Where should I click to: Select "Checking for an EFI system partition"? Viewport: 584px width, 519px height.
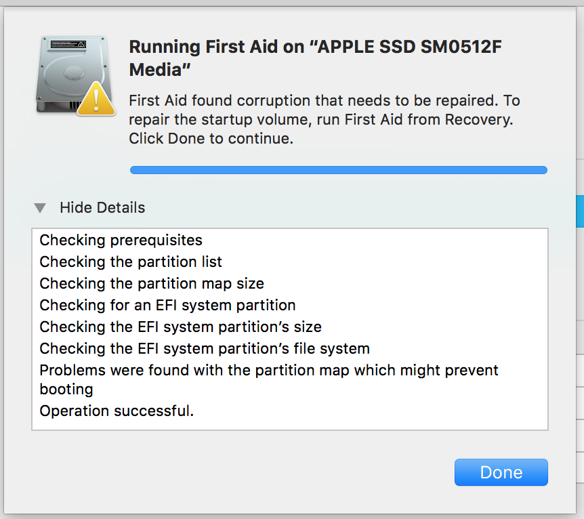point(167,305)
